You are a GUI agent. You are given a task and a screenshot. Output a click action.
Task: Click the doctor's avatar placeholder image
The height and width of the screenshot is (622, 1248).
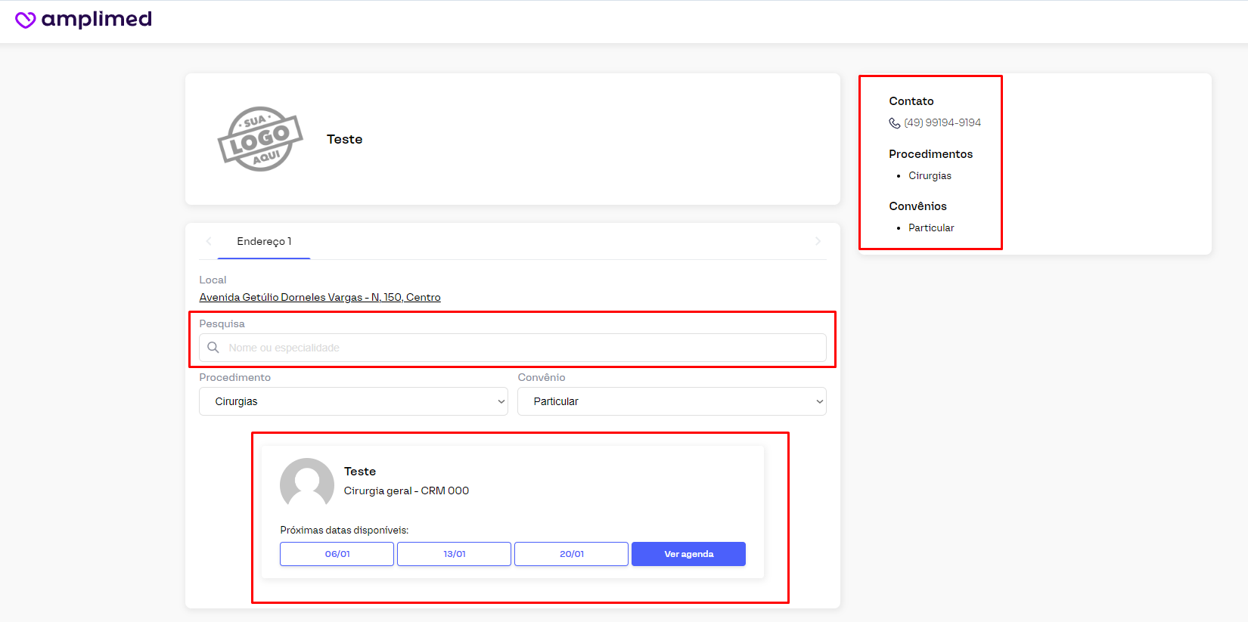[307, 484]
